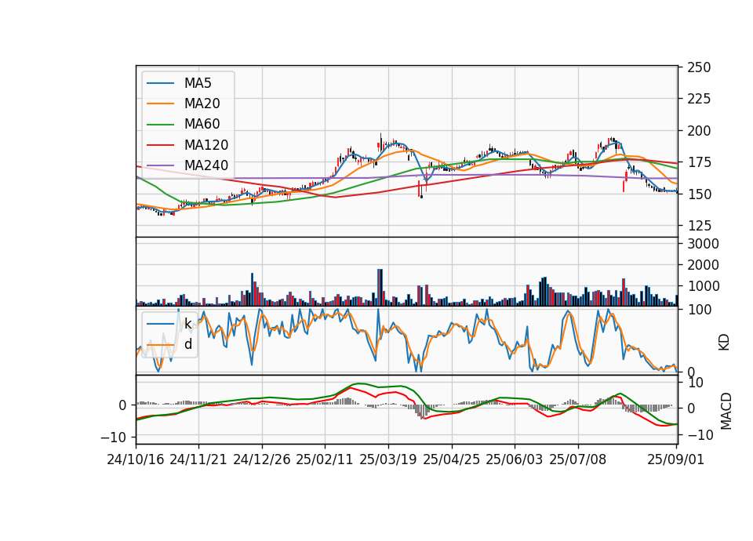Click the k legend label in KD panel
The width and height of the screenshot is (753, 541).
[188, 324]
